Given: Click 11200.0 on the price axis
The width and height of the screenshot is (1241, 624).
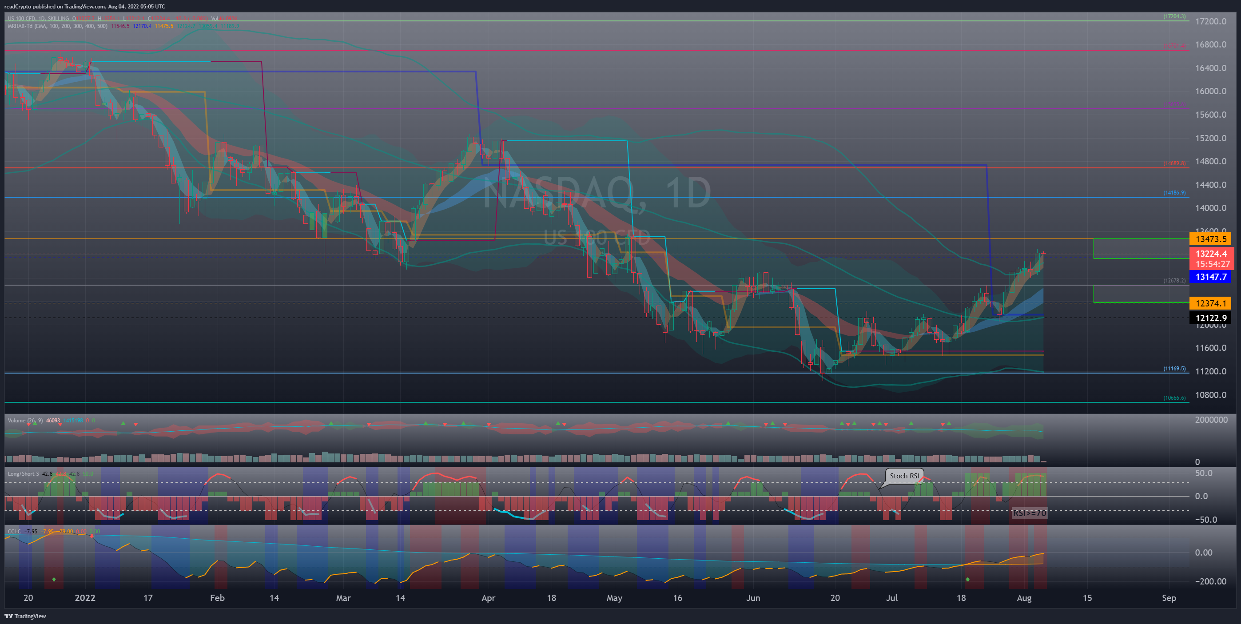Looking at the screenshot, I should coord(1211,371).
